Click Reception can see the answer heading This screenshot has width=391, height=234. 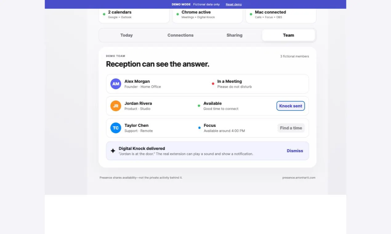(x=158, y=64)
